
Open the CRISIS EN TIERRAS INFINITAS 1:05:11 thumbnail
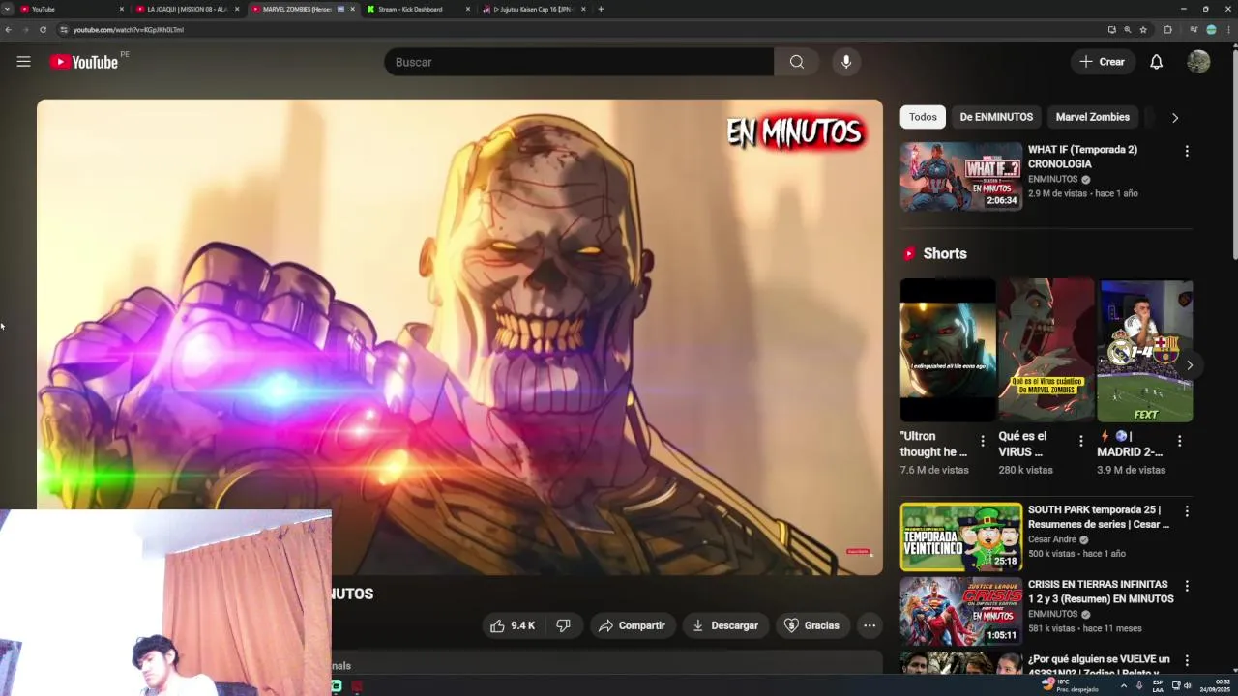(x=961, y=611)
